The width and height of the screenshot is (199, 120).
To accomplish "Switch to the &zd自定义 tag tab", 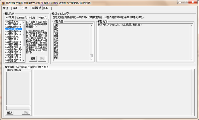I will (x=22, y=18).
